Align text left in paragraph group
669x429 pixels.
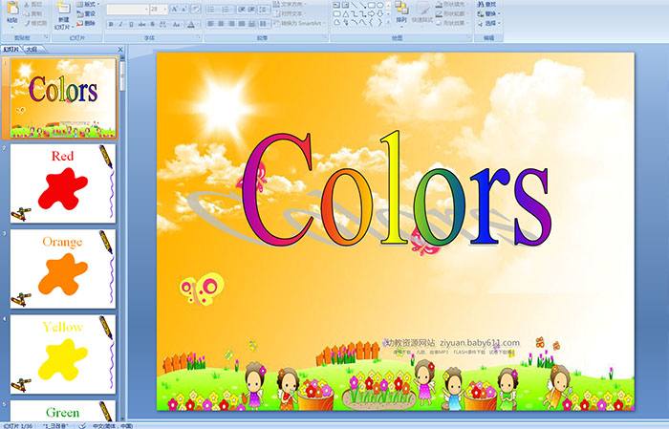pyautogui.click(x=211, y=24)
